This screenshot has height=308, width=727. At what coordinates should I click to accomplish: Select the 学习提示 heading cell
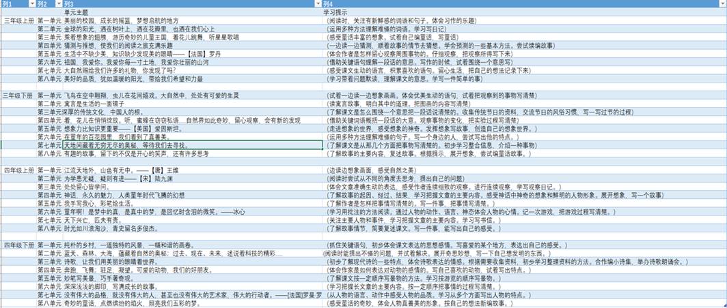pyautogui.click(x=336, y=12)
